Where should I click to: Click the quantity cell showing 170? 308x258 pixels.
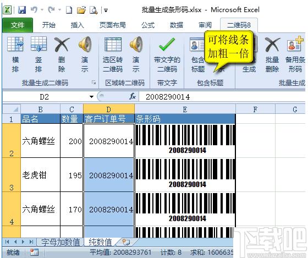coord(71,209)
